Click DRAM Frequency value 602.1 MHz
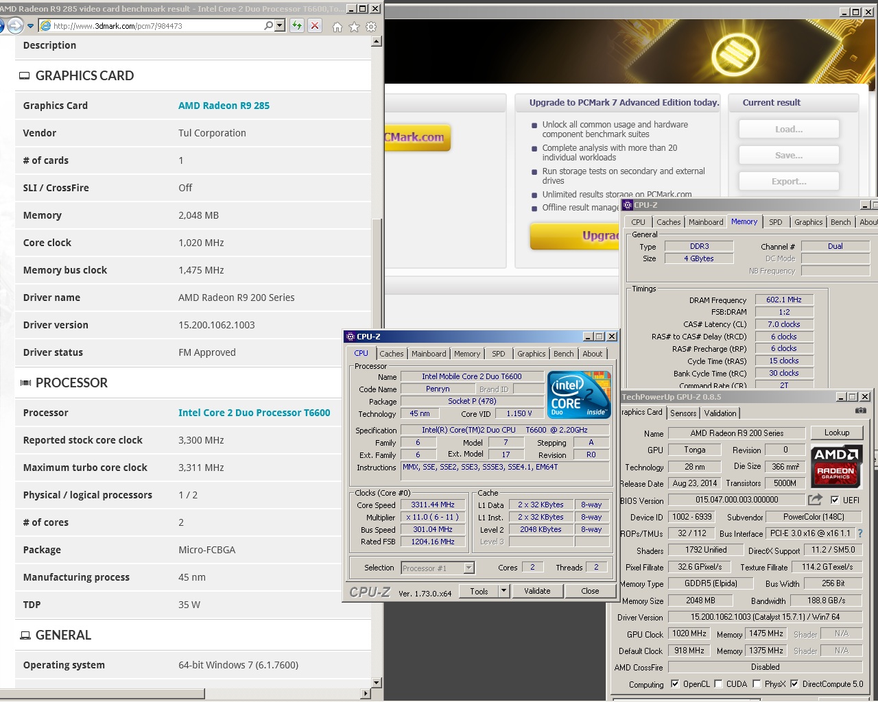This screenshot has width=878, height=702. 784,300
